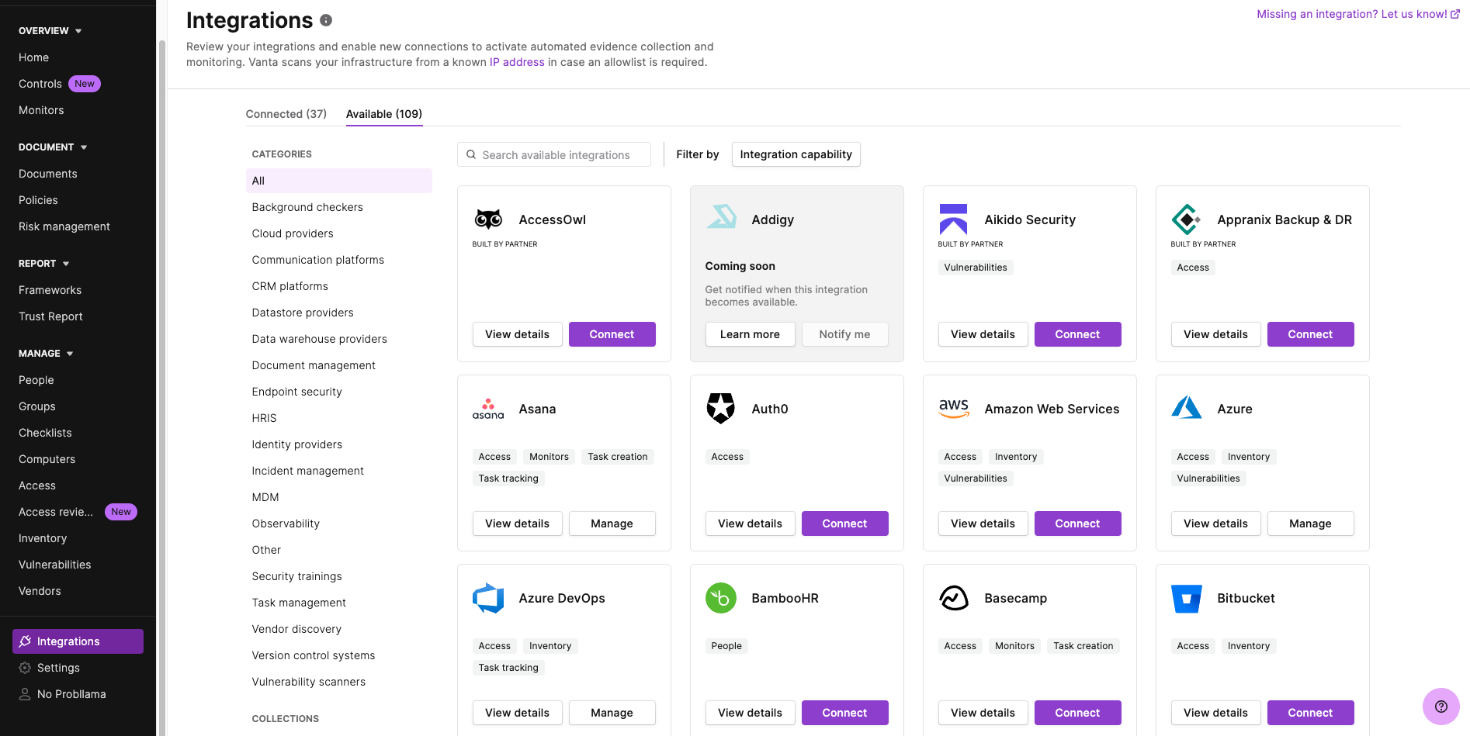Filter by Endpoint security category
The height and width of the screenshot is (736, 1470).
coord(297,392)
